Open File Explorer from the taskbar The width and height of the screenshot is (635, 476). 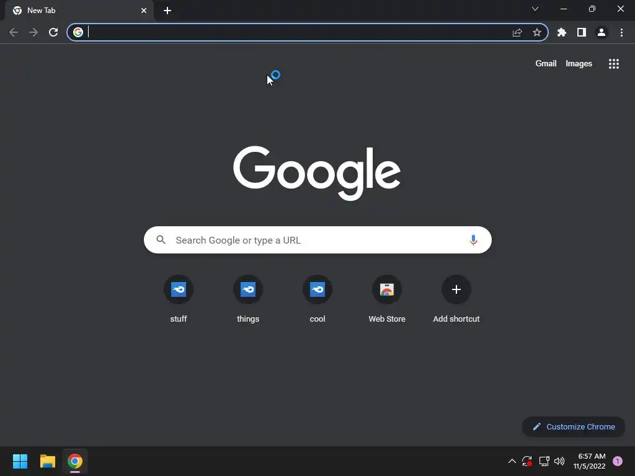47,461
